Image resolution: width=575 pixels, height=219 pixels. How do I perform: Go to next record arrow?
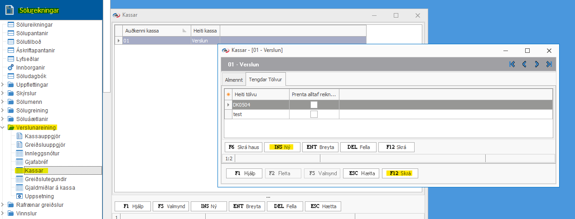click(536, 65)
